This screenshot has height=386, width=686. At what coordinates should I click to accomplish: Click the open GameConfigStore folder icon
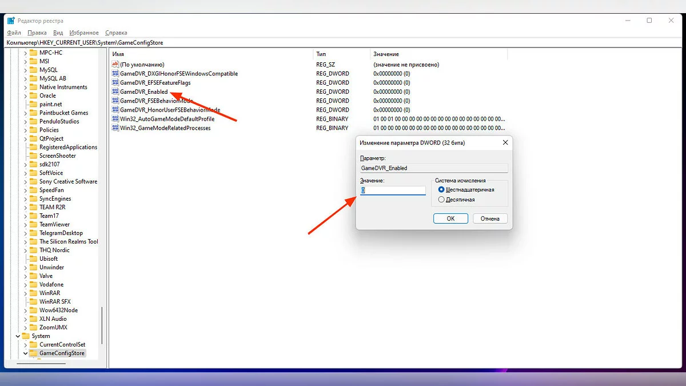tap(33, 353)
